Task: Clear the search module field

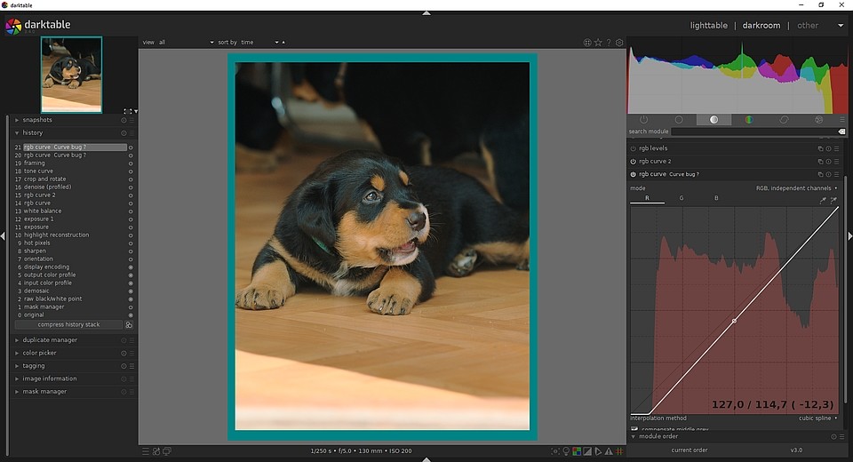Action: (841, 131)
